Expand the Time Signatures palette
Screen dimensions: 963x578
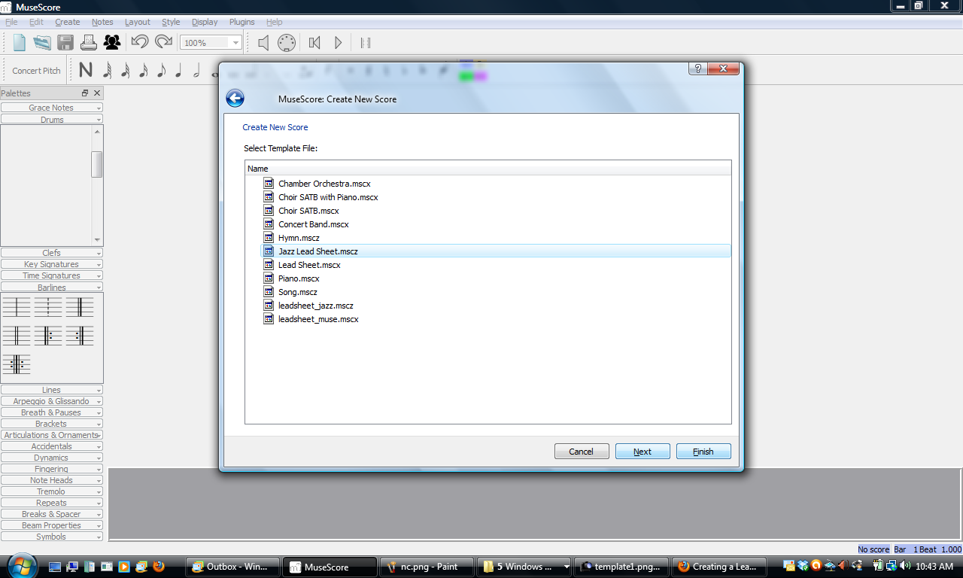click(x=52, y=275)
